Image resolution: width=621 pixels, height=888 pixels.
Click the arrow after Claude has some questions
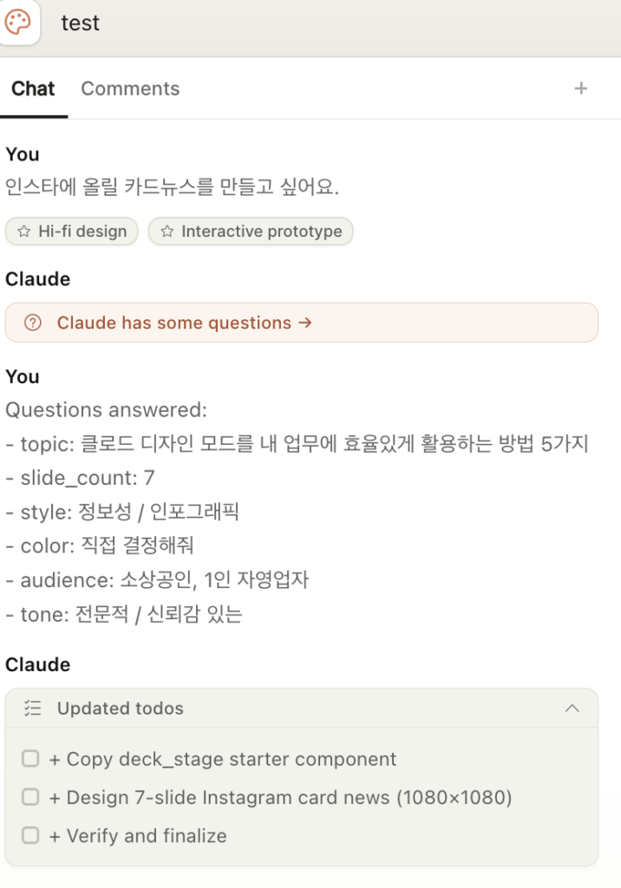pyautogui.click(x=304, y=323)
